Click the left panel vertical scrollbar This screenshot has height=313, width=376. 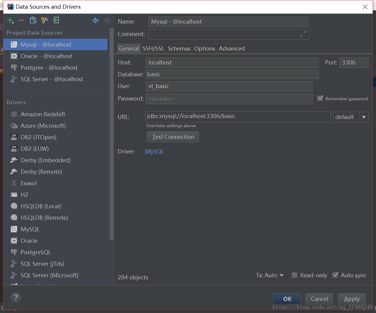[x=111, y=134]
